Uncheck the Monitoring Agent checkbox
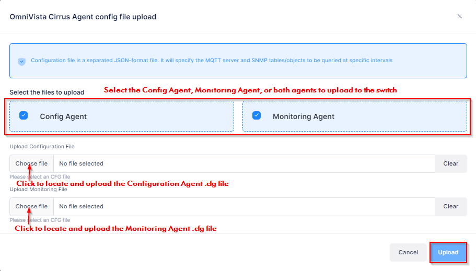The image size is (476, 271). click(257, 115)
